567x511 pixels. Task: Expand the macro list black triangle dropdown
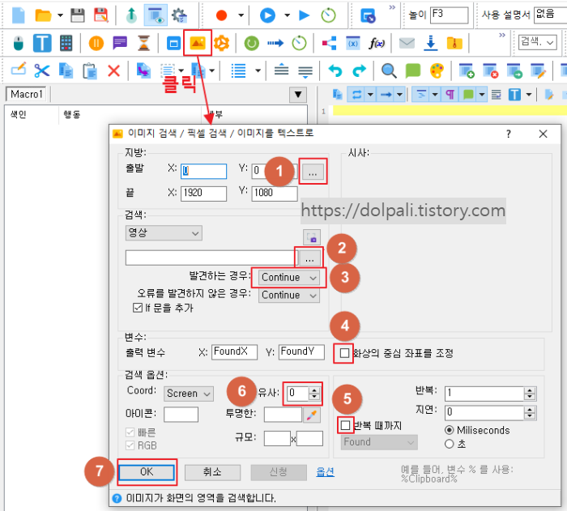pos(298,95)
